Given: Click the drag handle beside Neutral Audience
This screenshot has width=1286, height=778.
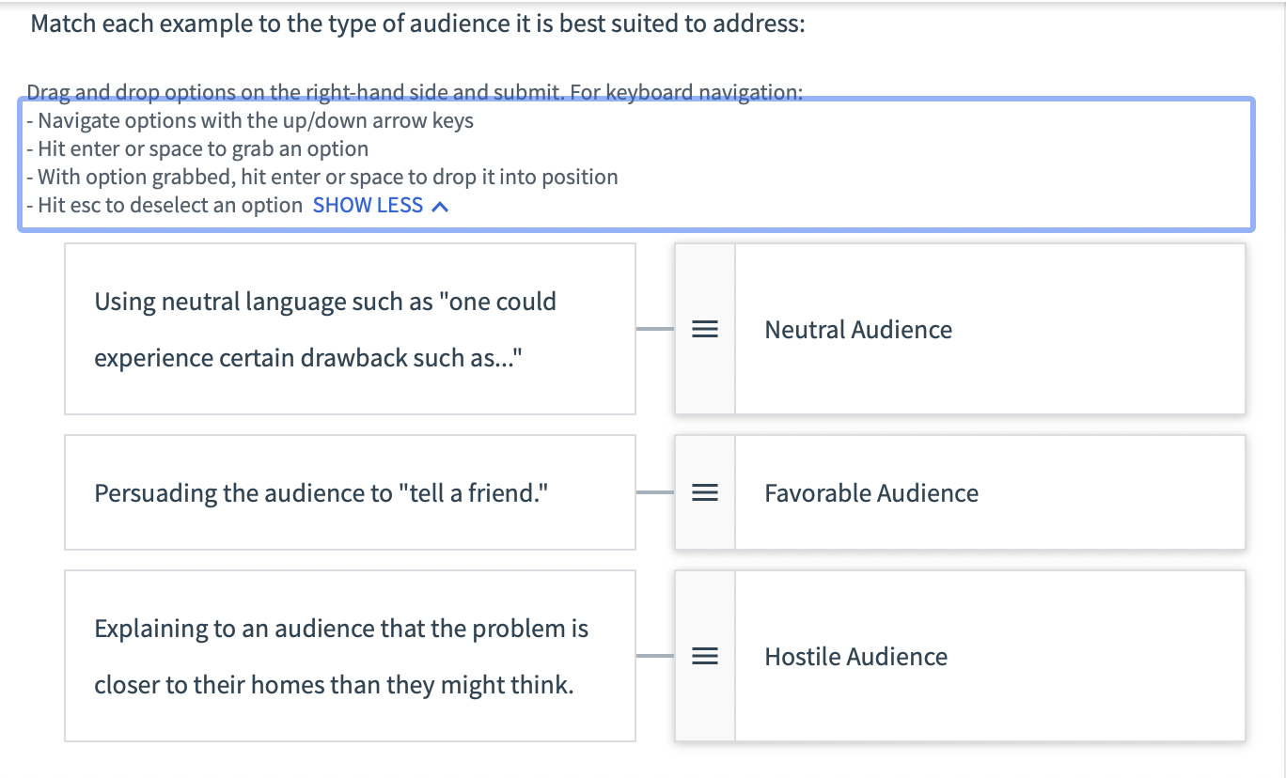Looking at the screenshot, I should point(703,330).
